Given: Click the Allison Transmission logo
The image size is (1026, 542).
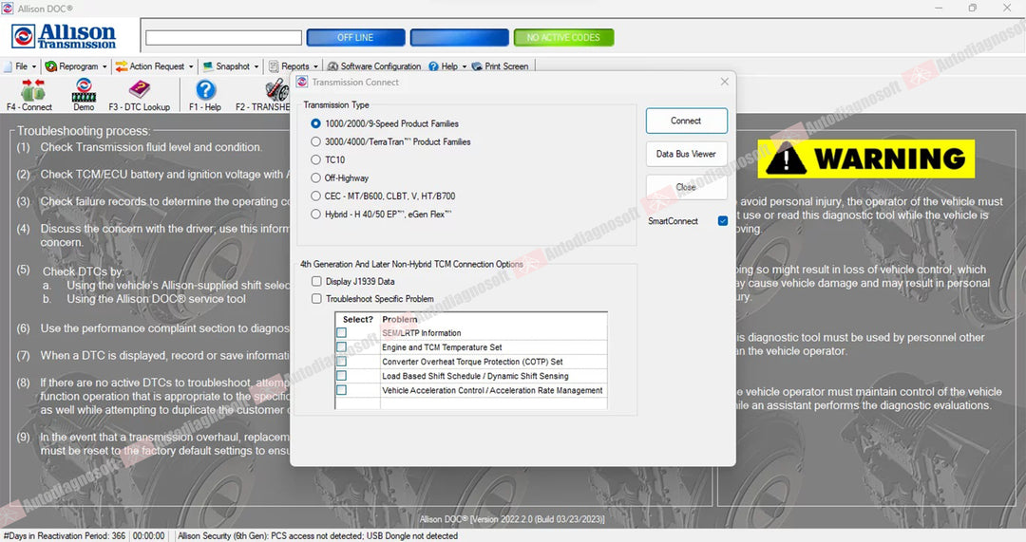Looking at the screenshot, I should pos(65,37).
